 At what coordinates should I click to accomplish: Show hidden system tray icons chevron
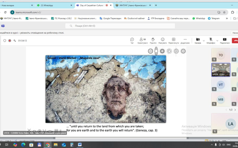[212, 145]
